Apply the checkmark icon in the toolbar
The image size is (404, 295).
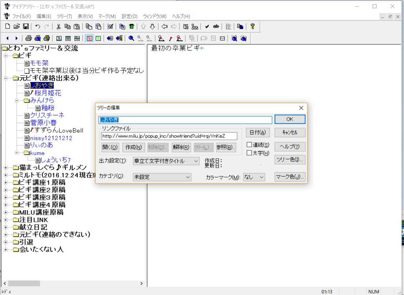[x=207, y=26]
